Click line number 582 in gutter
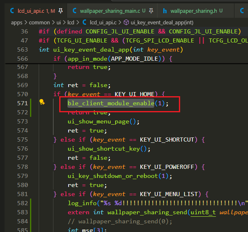This screenshot has width=248, height=232. tap(23, 203)
